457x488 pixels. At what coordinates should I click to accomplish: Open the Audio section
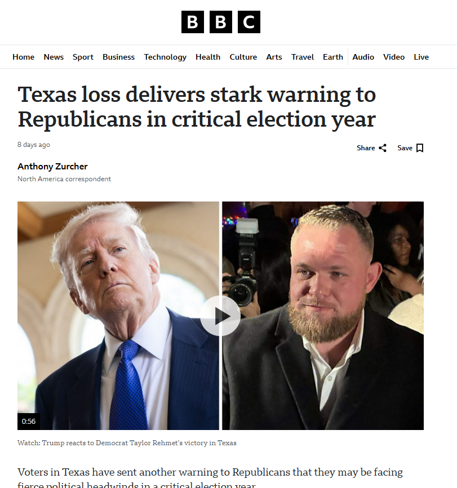[x=363, y=57]
